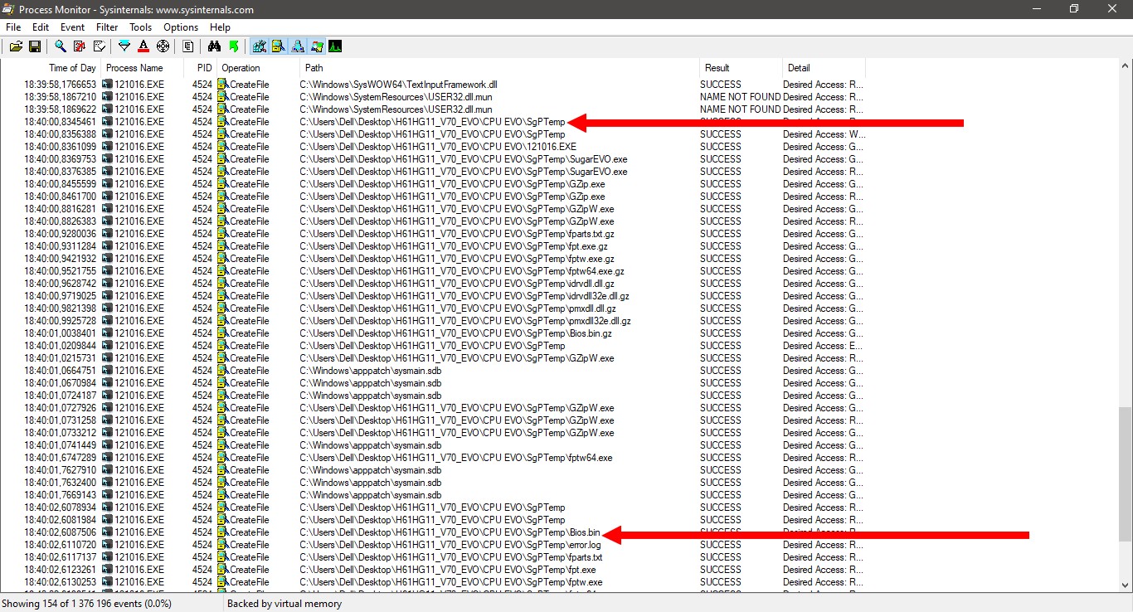Clear the display with the Clear icon
Screen dimensions: 1133x612
pyautogui.click(x=99, y=46)
